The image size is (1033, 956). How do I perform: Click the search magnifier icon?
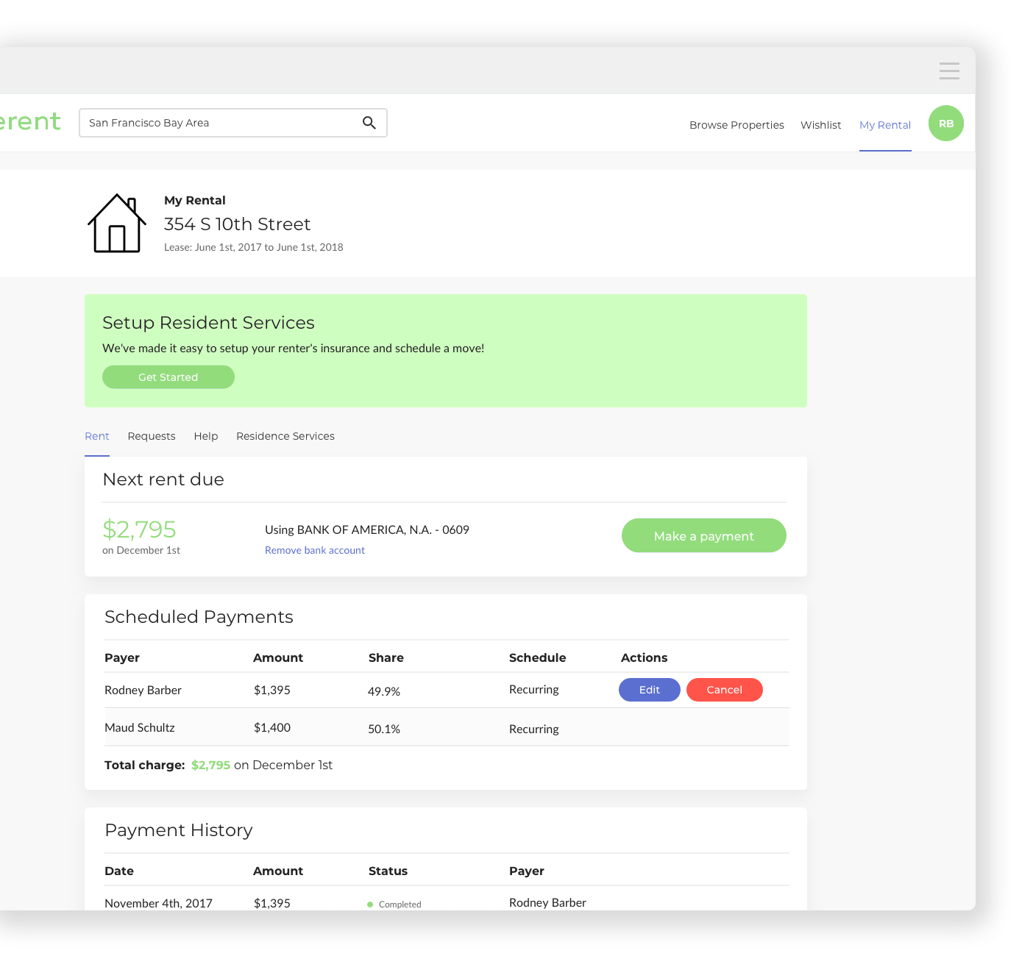369,123
